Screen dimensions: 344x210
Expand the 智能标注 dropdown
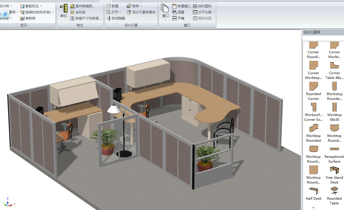click(x=41, y=6)
